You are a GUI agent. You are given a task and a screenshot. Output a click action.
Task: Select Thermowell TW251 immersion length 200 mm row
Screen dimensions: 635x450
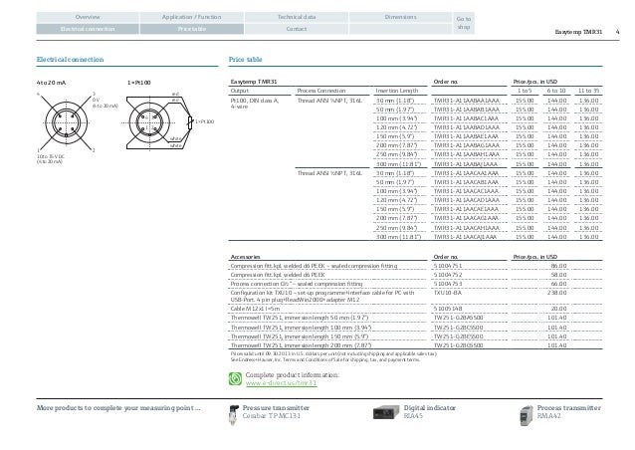tap(415, 345)
